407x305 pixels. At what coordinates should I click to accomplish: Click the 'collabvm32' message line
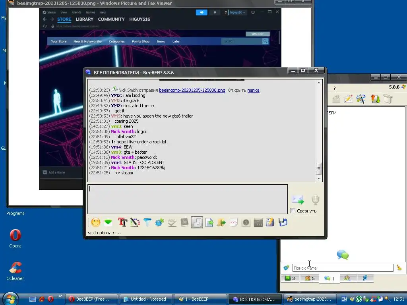[125, 137]
